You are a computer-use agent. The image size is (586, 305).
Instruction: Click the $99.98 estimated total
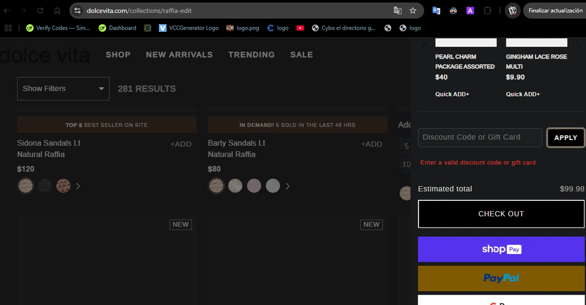[x=572, y=189]
